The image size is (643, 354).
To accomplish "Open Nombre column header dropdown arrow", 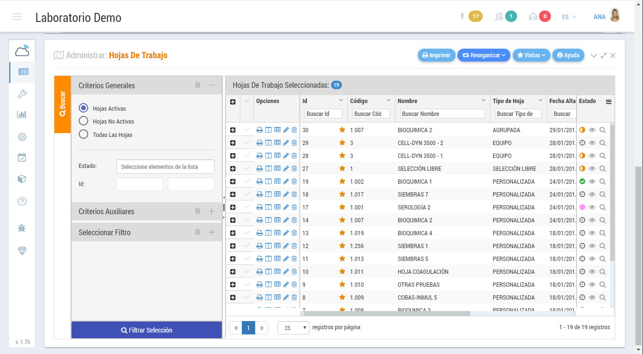I will click(x=484, y=101).
